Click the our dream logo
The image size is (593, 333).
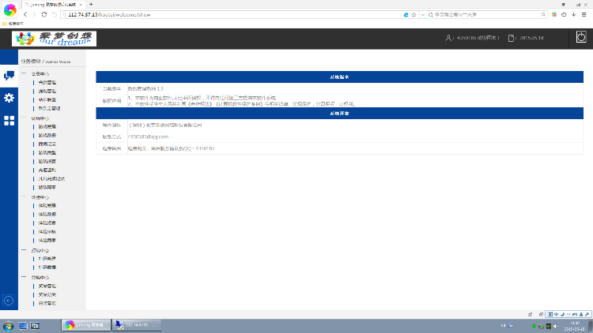(54, 39)
